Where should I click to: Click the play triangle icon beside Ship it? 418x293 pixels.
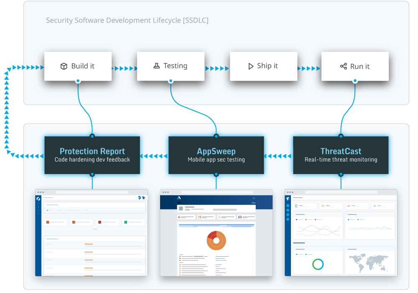[x=250, y=66]
